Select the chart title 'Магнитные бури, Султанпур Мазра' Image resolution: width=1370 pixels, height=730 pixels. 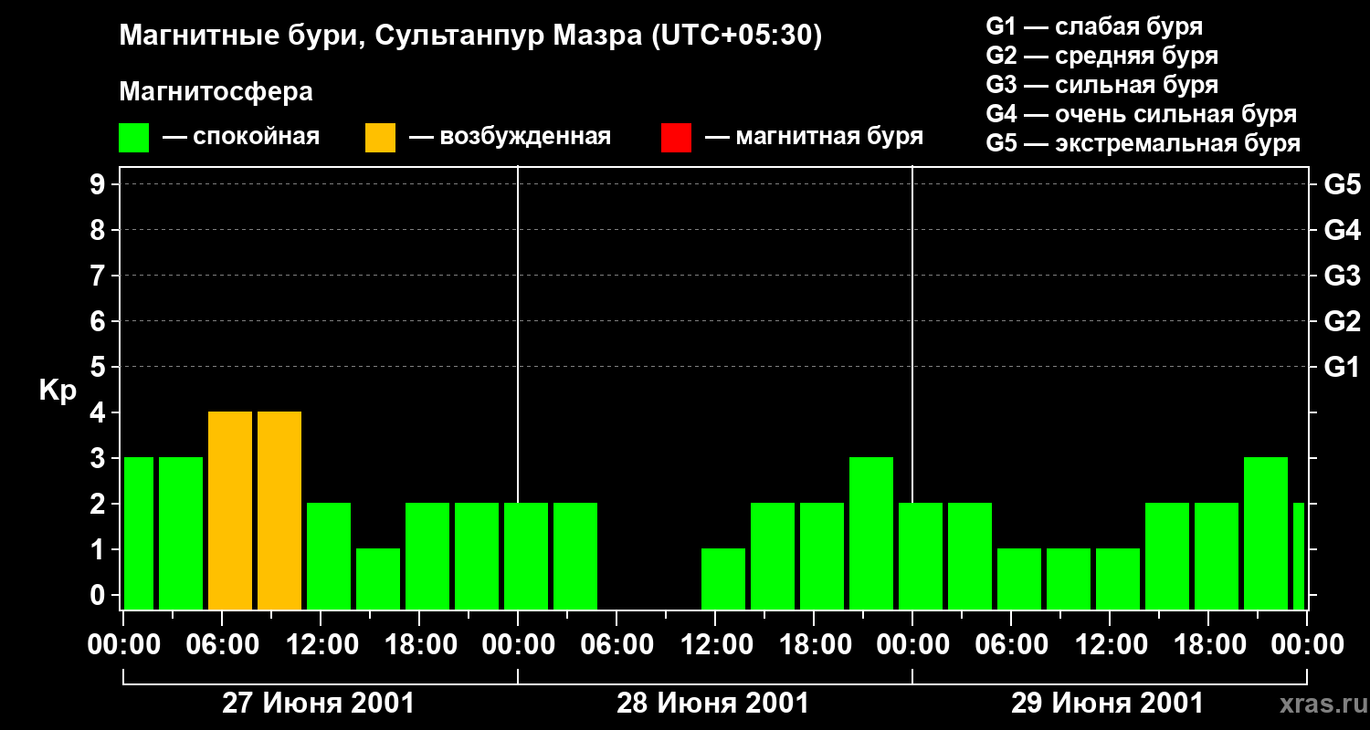click(380, 36)
